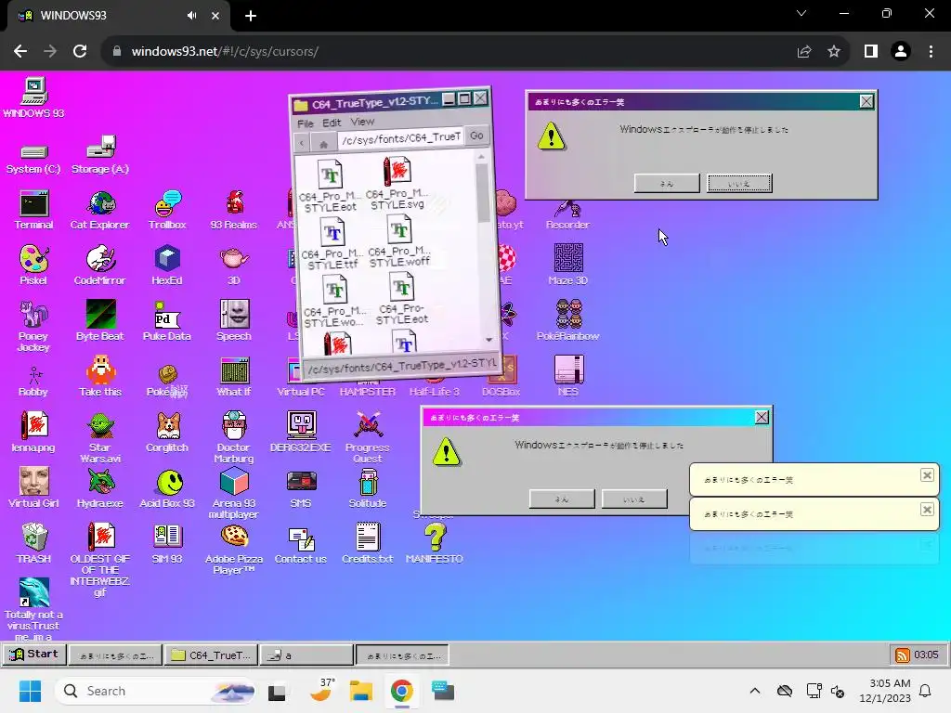Viewport: 951px width, 713px height.
Task: Open the Byte Beat icon
Action: 100,321
